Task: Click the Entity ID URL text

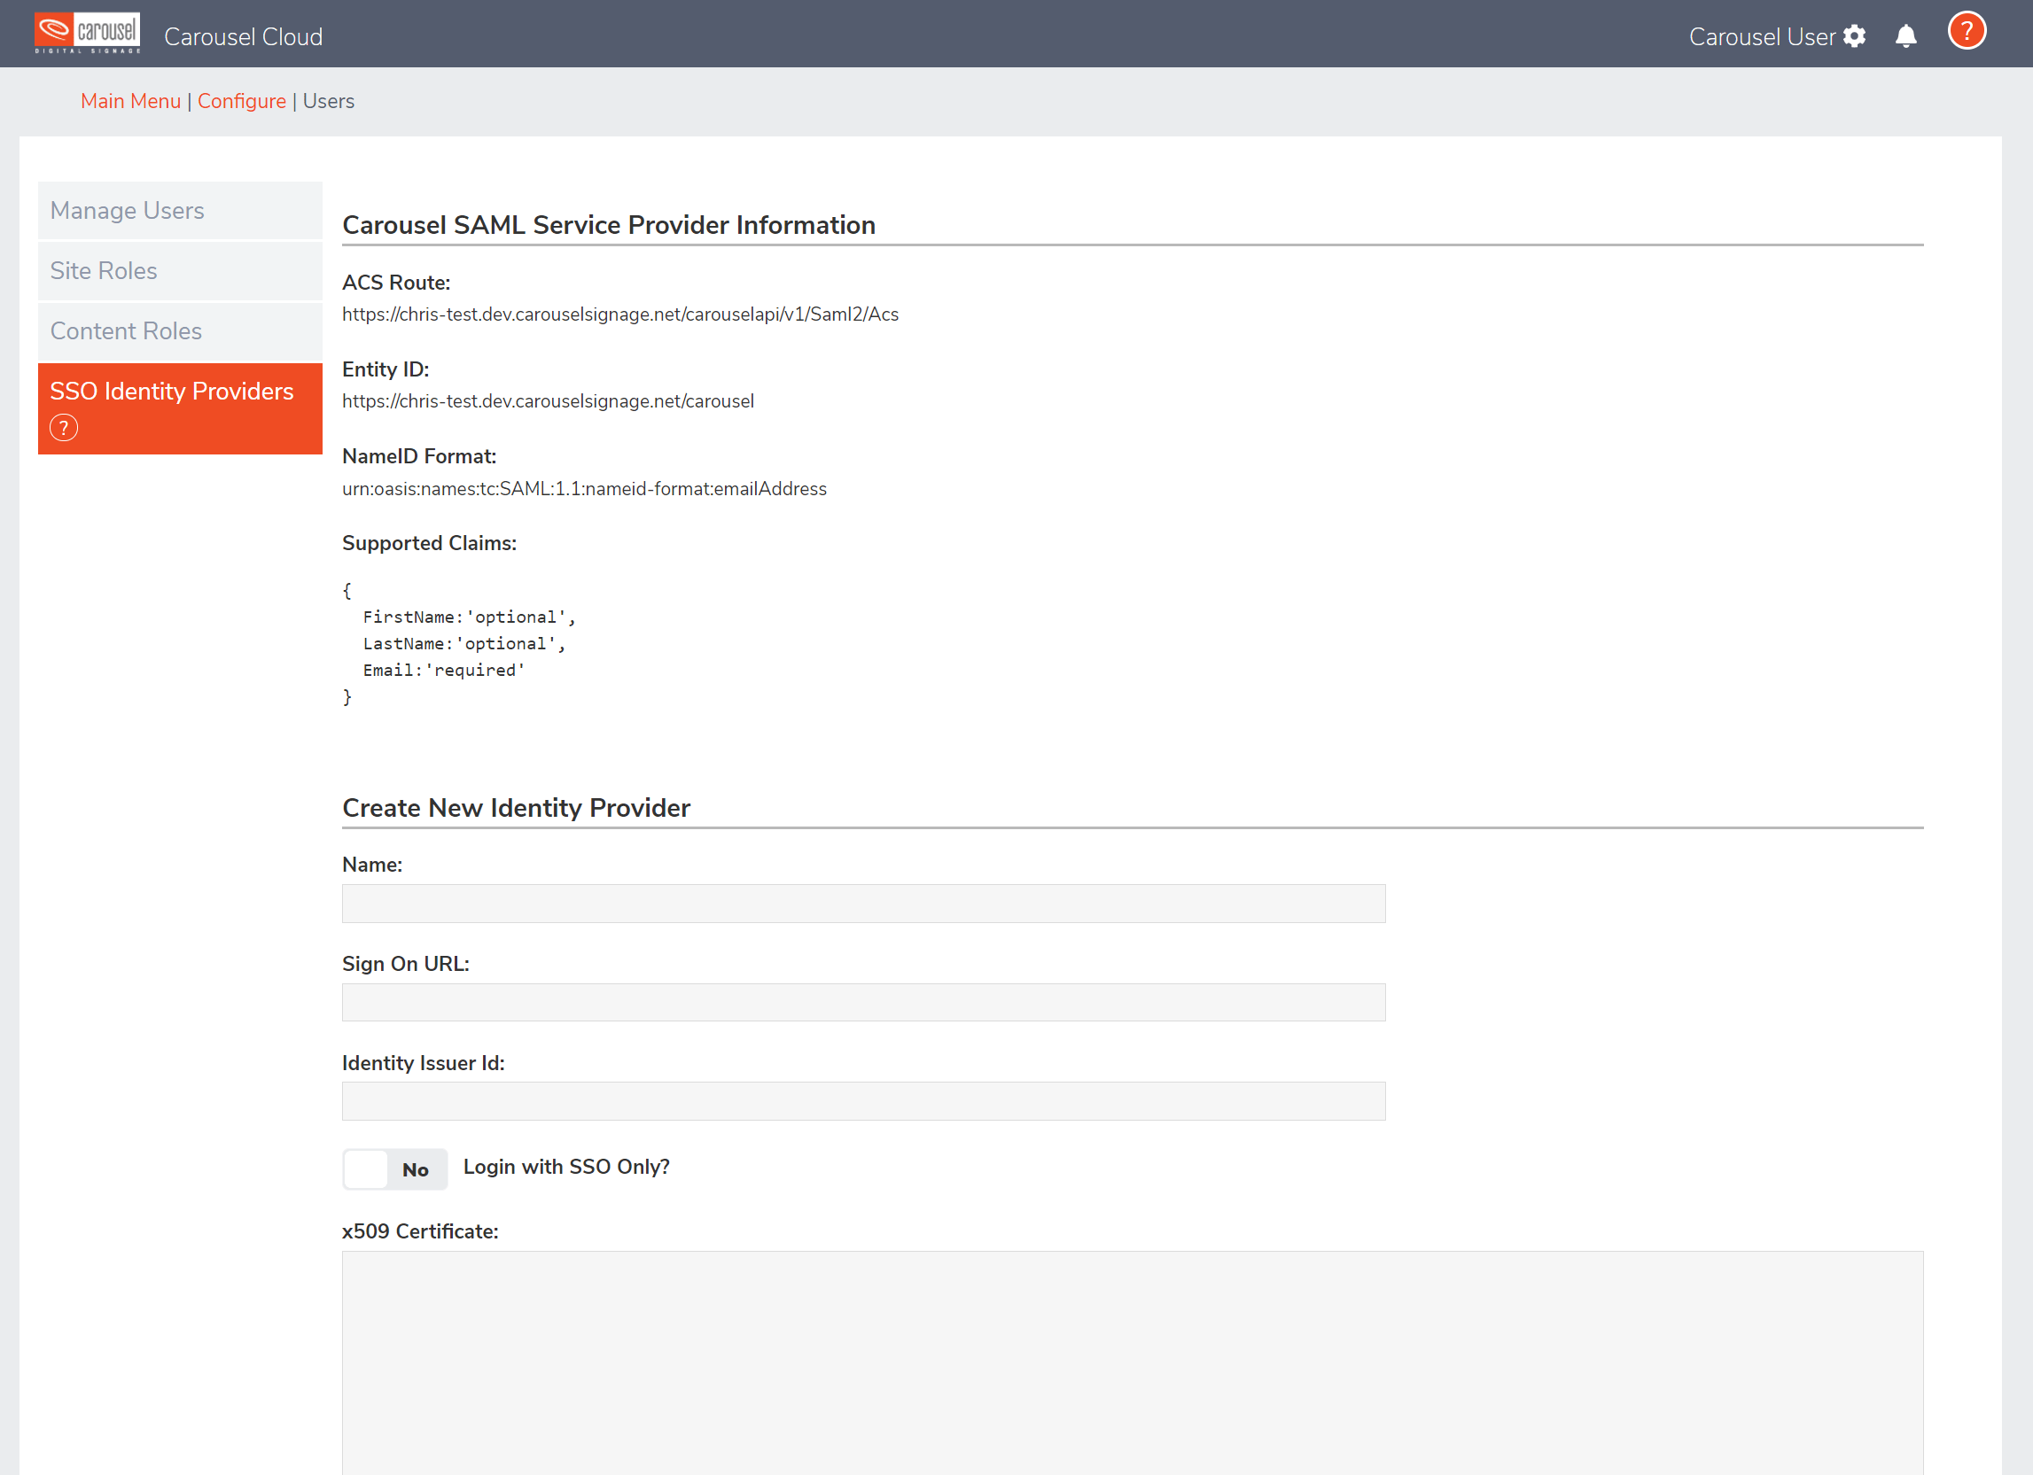Action: coord(548,401)
